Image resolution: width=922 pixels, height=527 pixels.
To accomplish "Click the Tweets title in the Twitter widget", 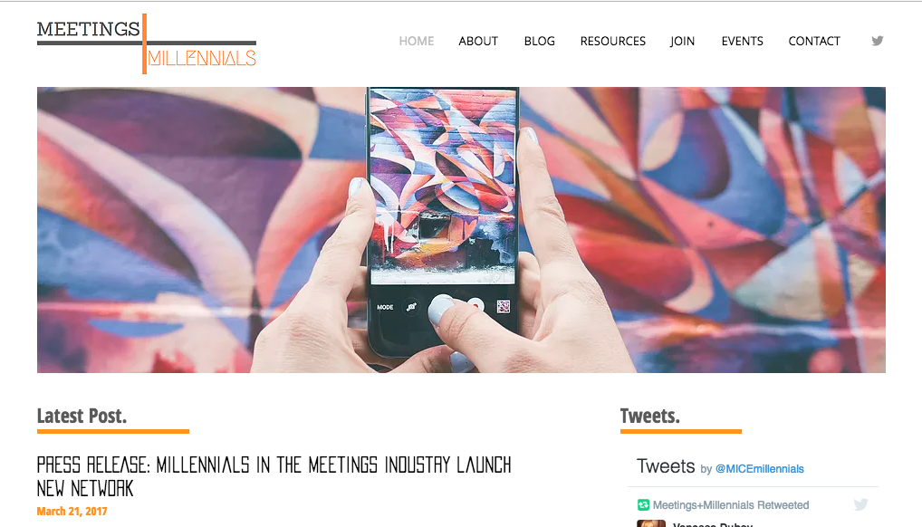I will pyautogui.click(x=666, y=466).
